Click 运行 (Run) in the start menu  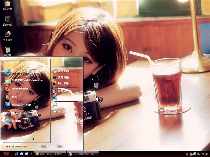click(61, 111)
